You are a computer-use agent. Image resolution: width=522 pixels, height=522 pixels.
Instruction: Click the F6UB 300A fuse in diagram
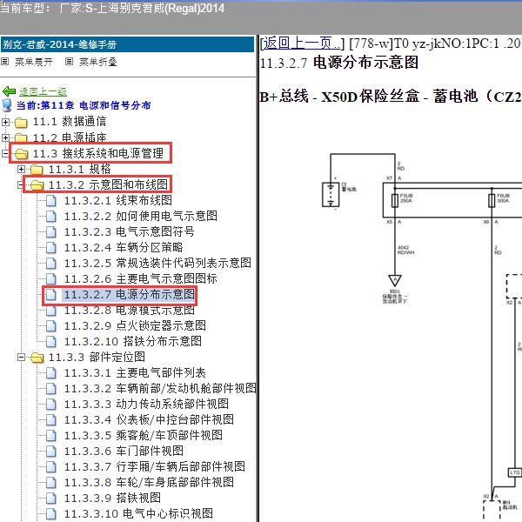point(492,200)
